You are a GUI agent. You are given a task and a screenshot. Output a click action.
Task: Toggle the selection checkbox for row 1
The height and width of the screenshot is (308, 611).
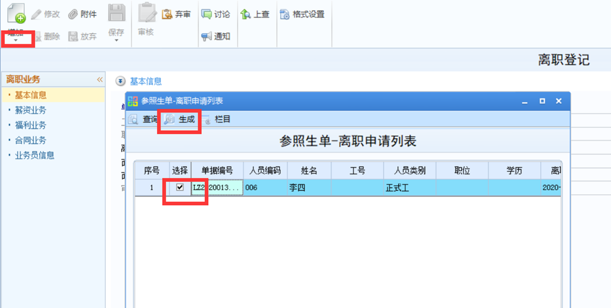180,187
